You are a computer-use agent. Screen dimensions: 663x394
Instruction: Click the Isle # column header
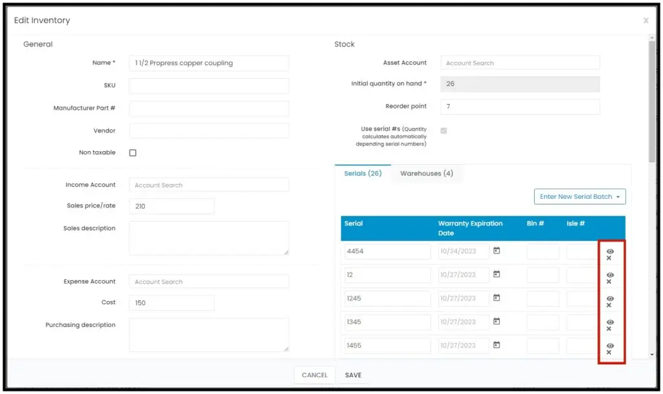[x=576, y=223]
